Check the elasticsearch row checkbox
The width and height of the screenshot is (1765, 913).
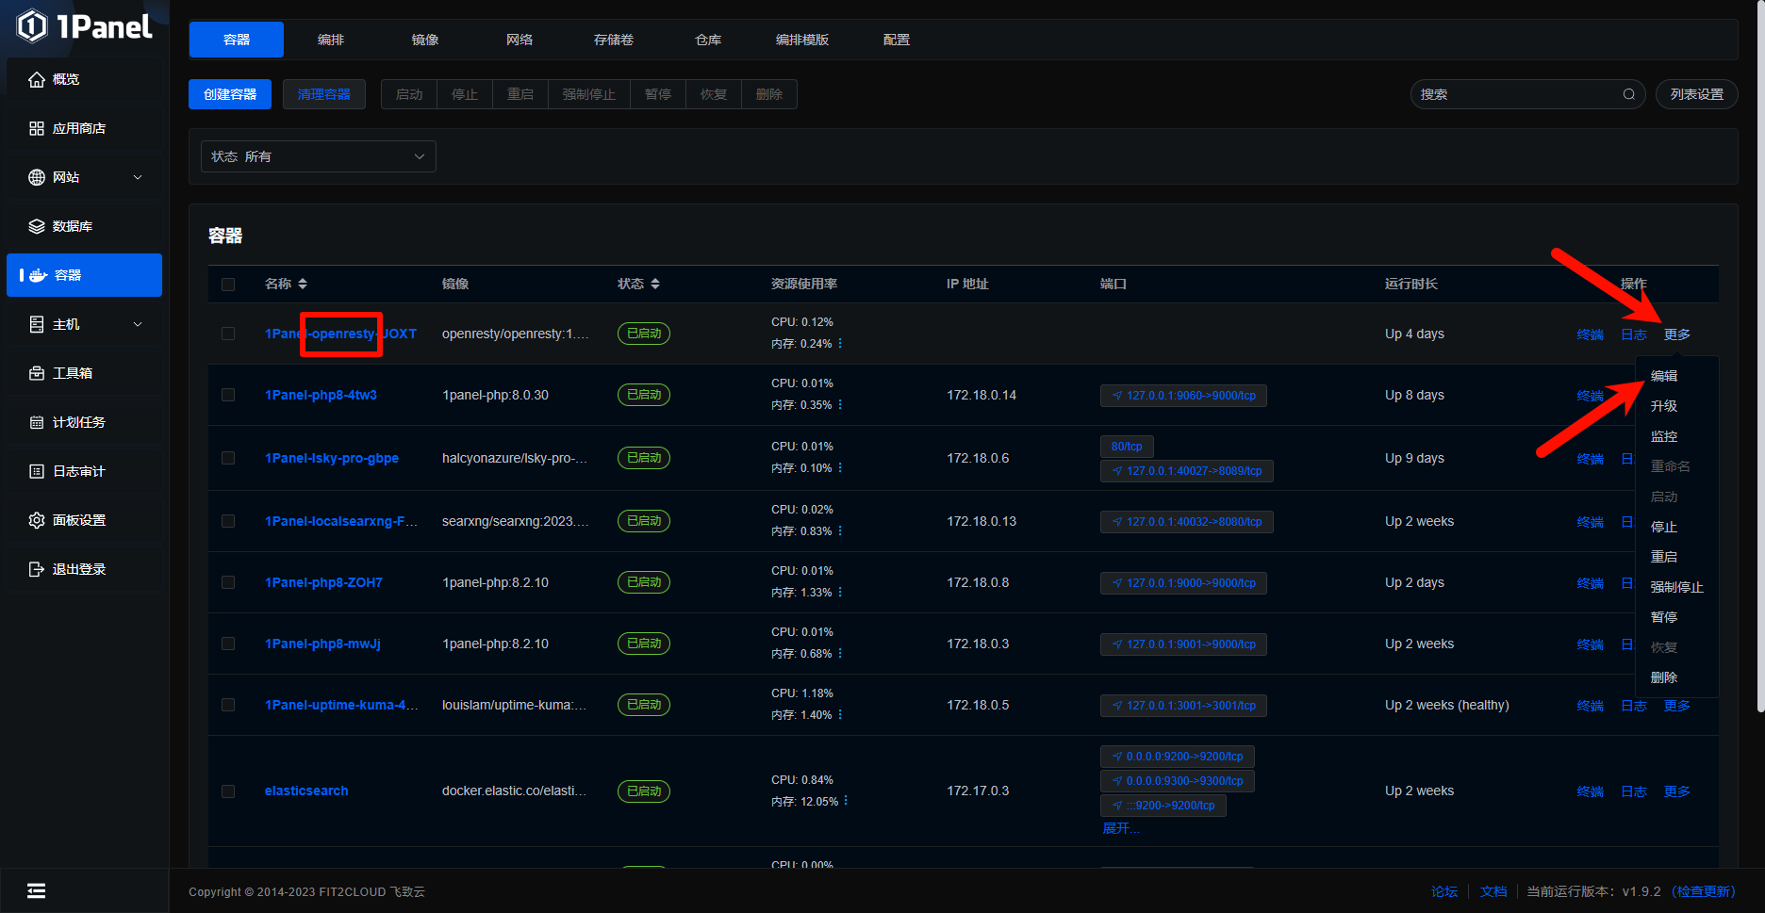[x=228, y=791]
